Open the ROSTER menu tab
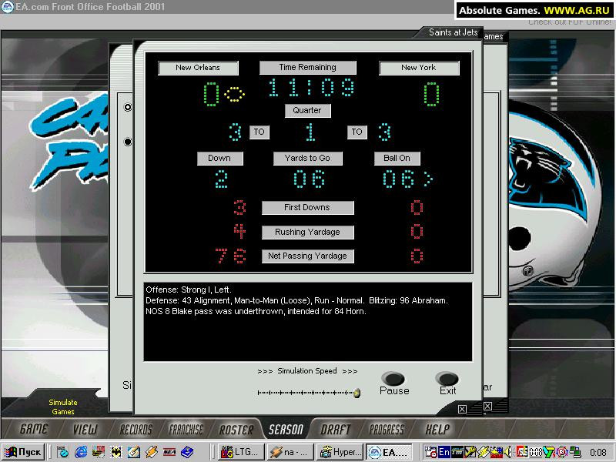 click(x=236, y=429)
